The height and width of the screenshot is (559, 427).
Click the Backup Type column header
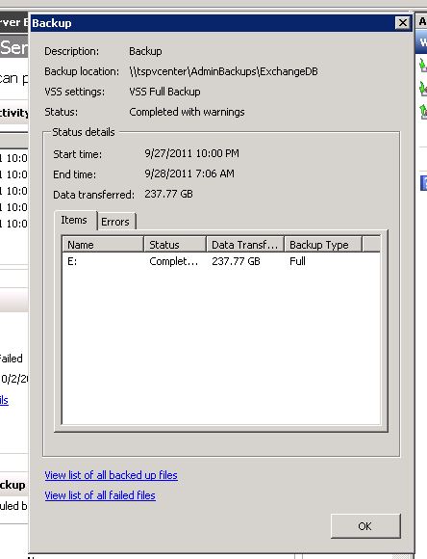tap(323, 245)
